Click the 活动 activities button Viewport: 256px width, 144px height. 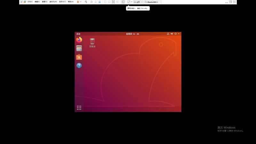78,34
